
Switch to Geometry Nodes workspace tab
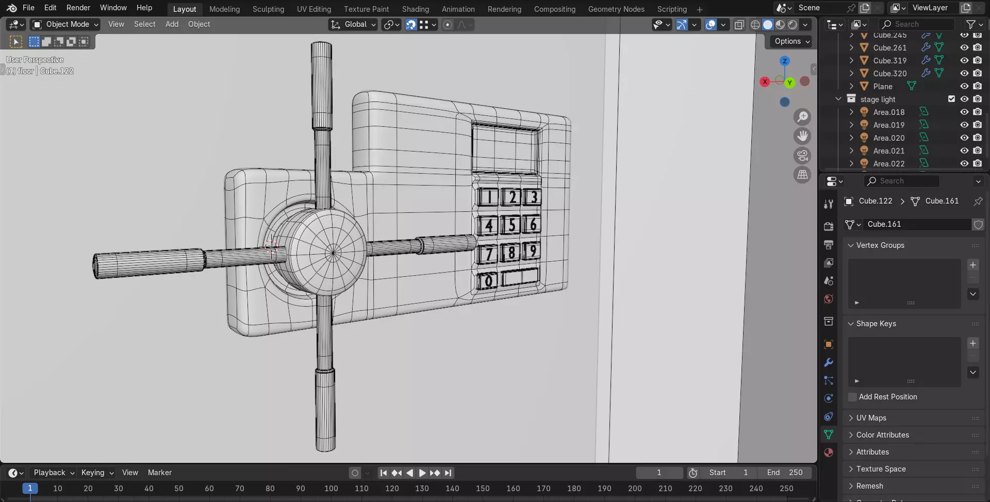[616, 9]
